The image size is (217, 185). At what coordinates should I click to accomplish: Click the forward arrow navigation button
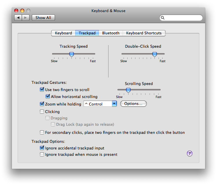(25, 18)
